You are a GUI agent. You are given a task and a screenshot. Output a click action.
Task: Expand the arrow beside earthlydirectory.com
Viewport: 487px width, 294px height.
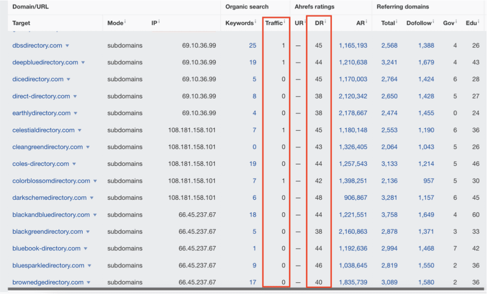[76, 113]
